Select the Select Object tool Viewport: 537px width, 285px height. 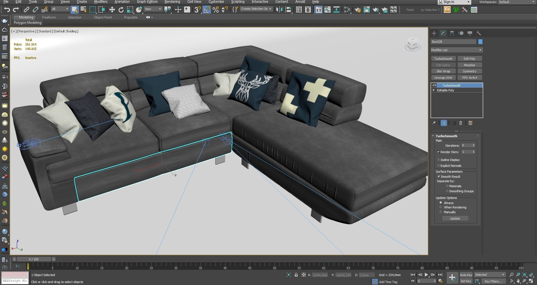74,10
